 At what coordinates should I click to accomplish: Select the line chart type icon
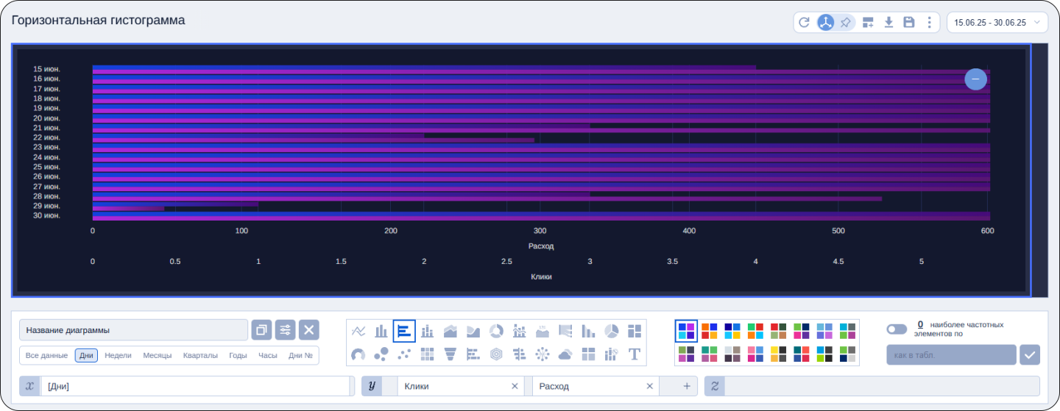point(358,332)
